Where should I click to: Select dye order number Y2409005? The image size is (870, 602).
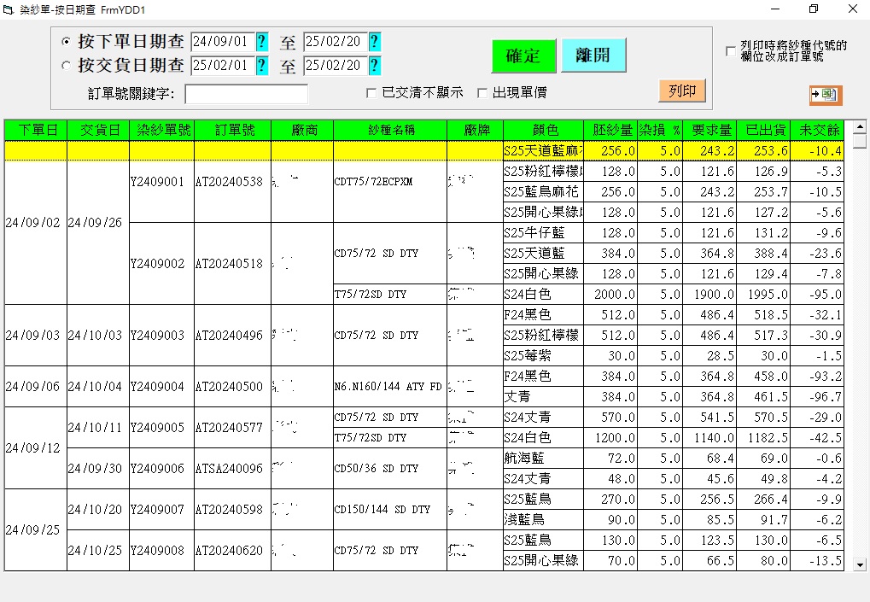point(162,427)
